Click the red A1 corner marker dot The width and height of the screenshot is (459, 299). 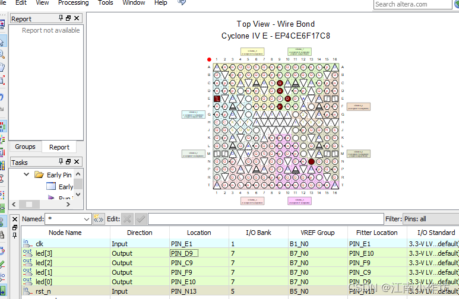pos(209,60)
